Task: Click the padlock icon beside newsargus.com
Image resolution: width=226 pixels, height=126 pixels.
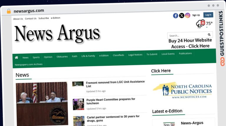Action: pyautogui.click(x=9, y=11)
